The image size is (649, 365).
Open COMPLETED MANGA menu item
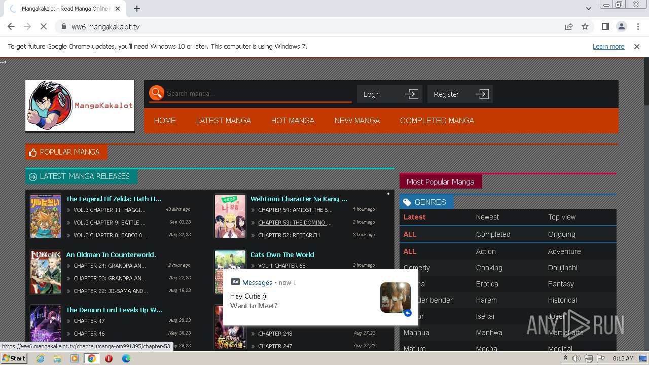437,121
